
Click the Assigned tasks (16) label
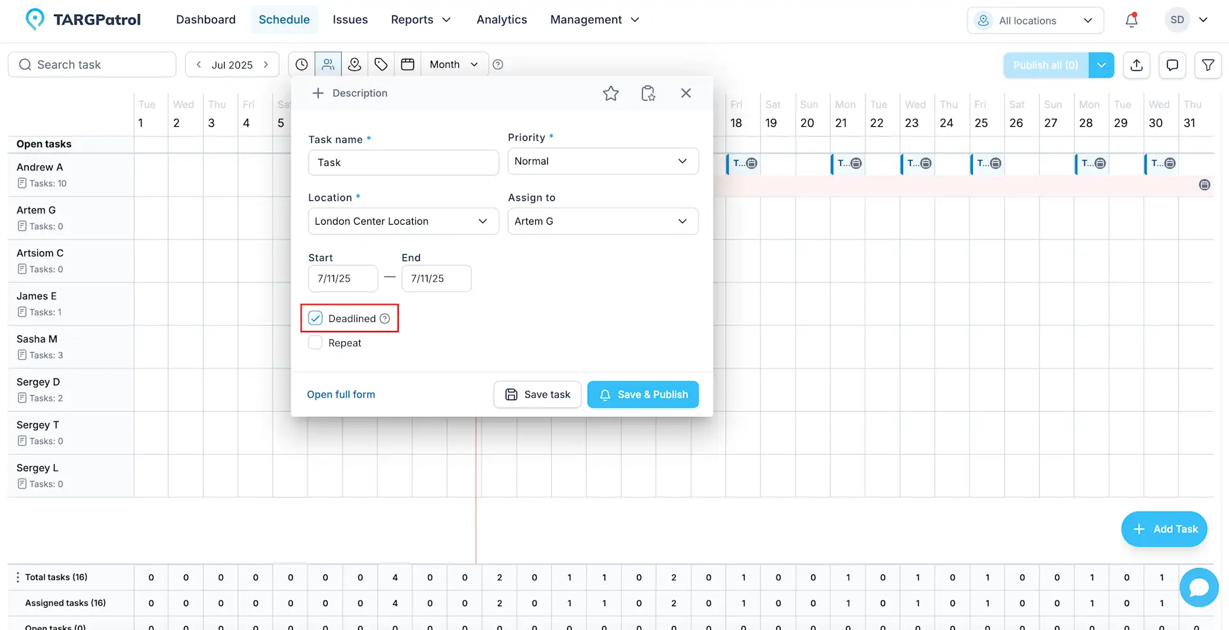65,603
